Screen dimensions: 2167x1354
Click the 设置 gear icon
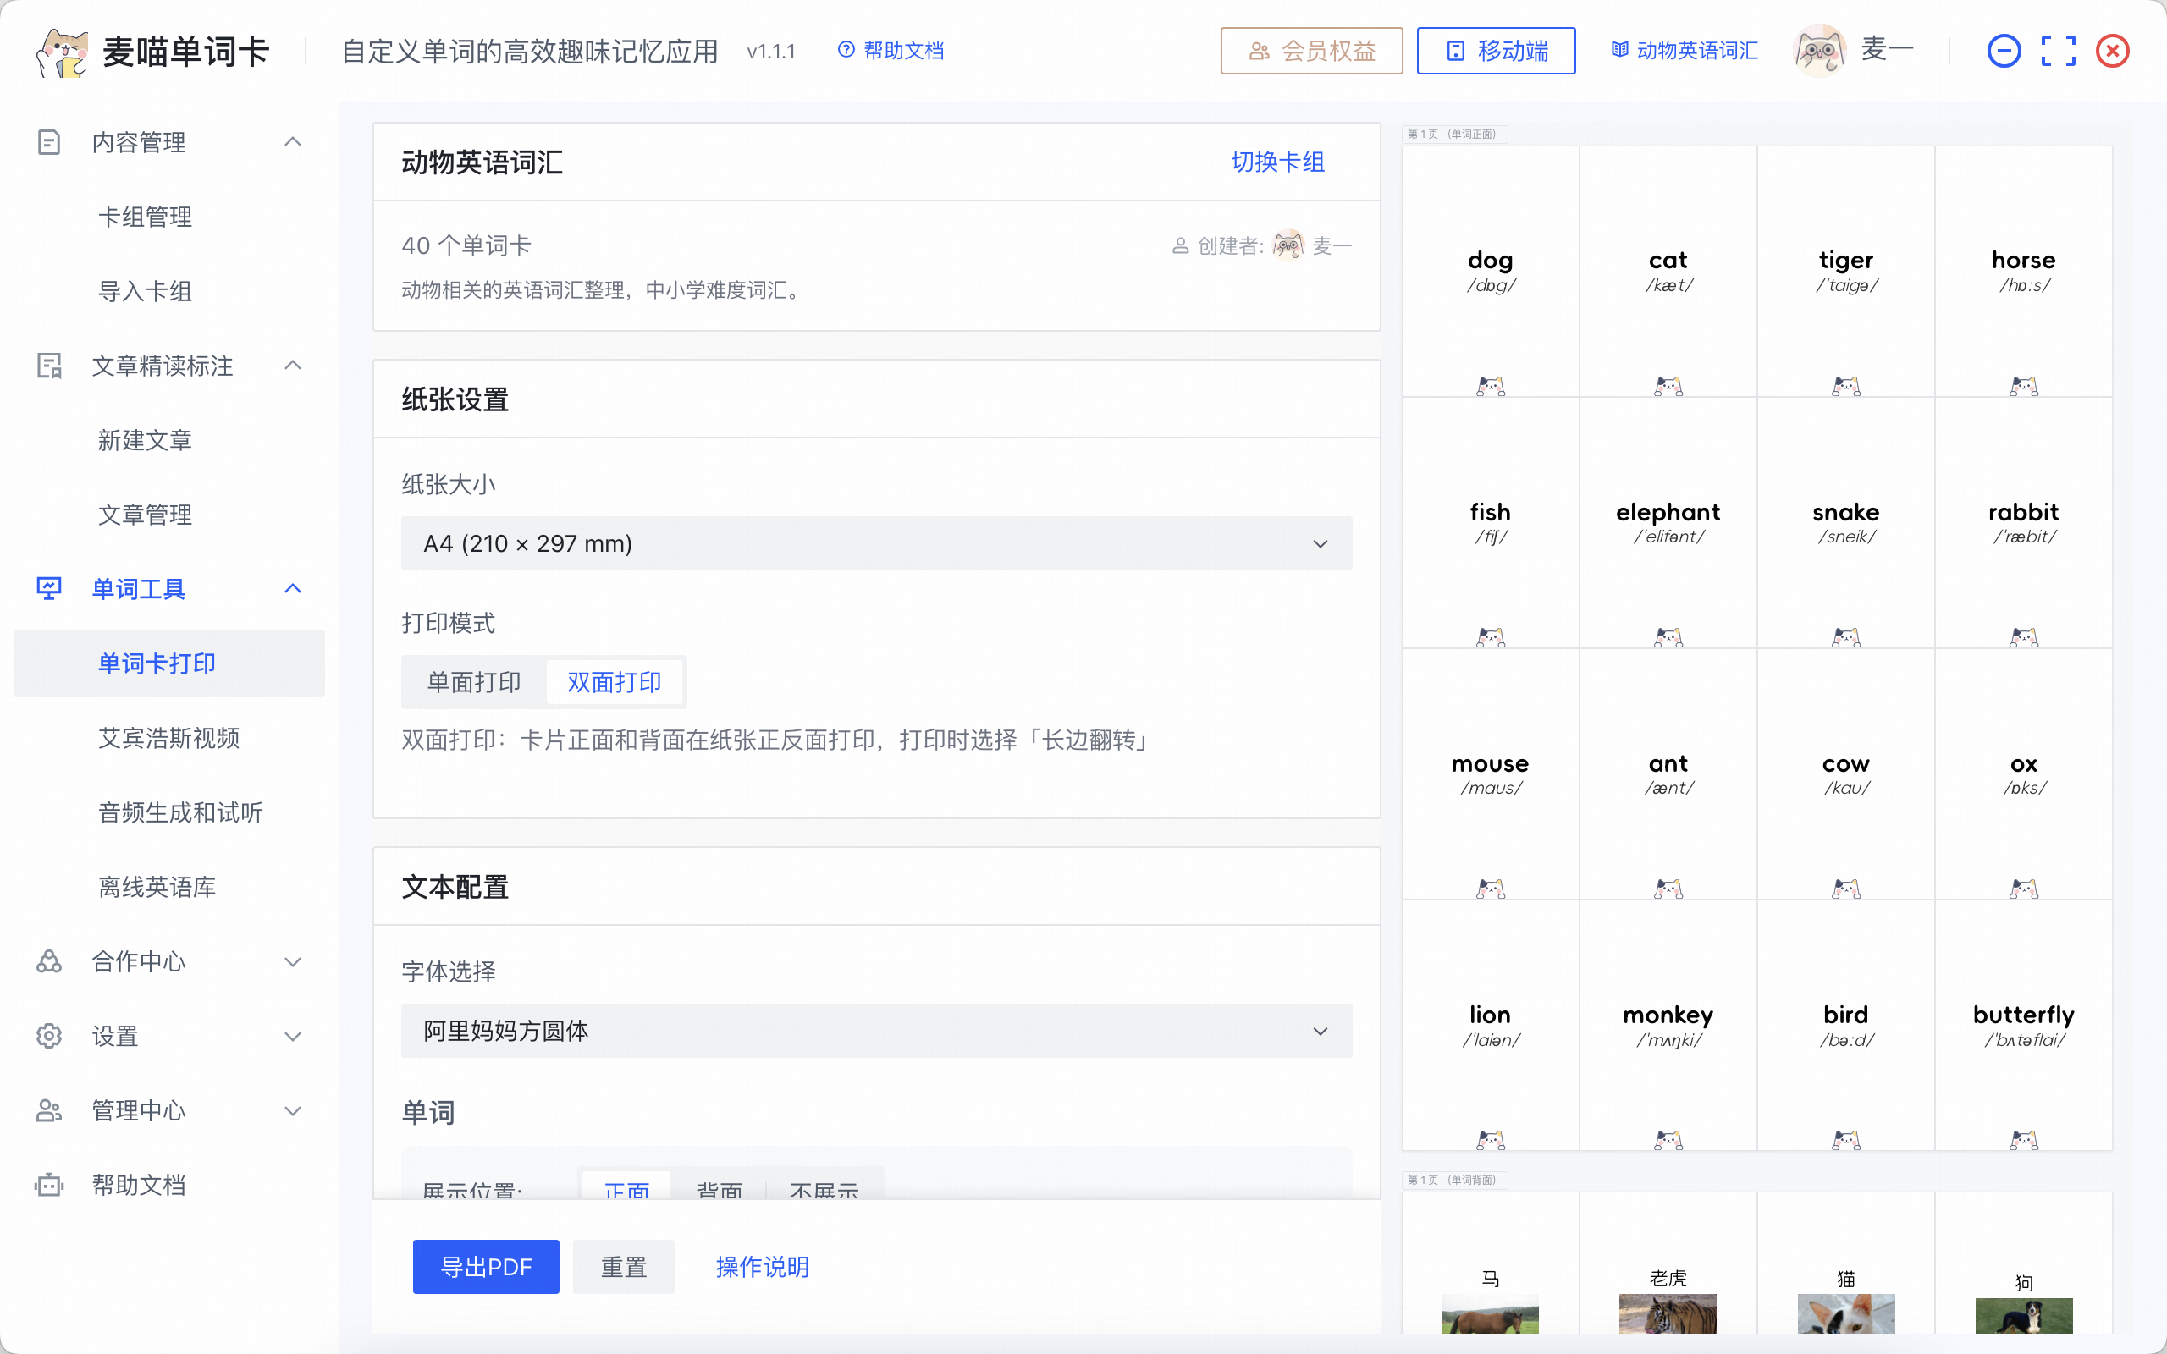pyautogui.click(x=48, y=1036)
